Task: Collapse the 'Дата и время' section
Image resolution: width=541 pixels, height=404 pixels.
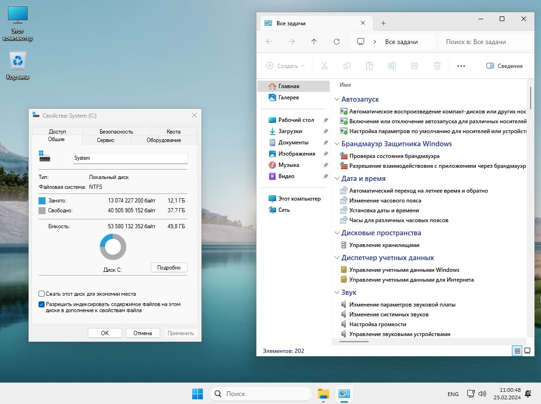Action: tap(337, 179)
